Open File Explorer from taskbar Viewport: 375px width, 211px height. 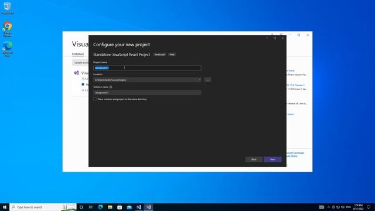(110, 207)
